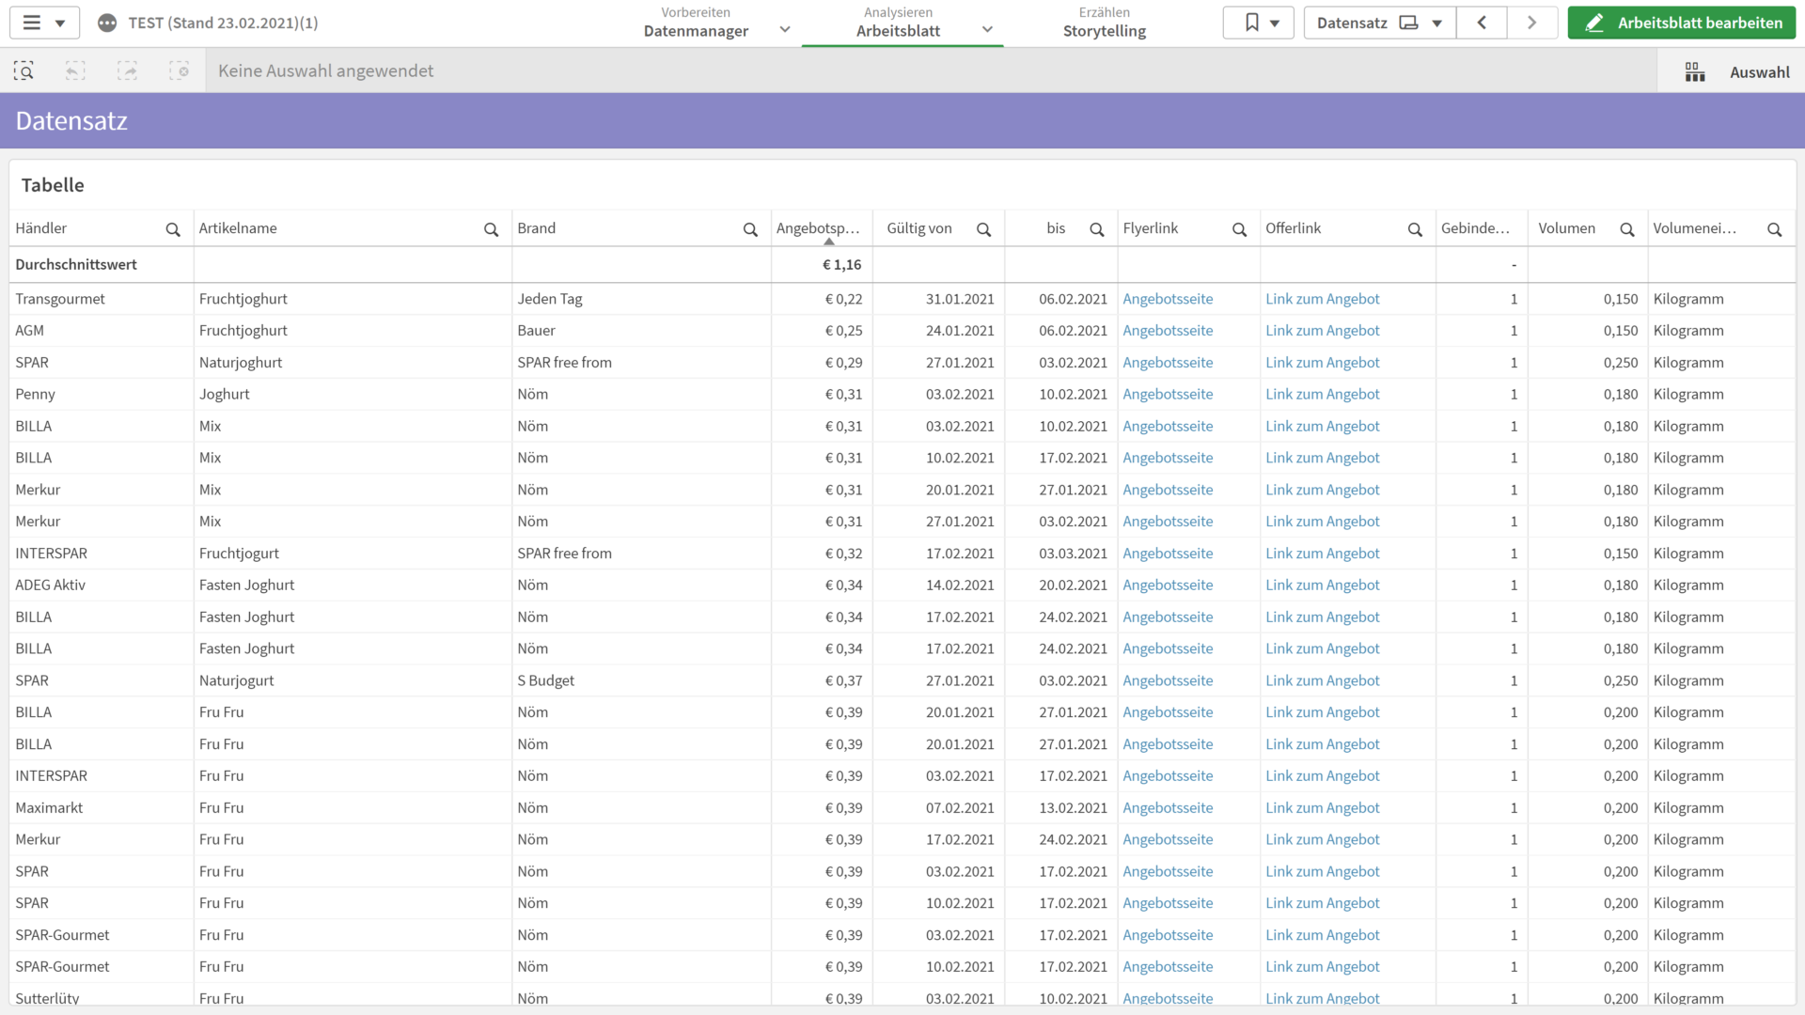Sort by Angebotspreis column header

click(817, 228)
